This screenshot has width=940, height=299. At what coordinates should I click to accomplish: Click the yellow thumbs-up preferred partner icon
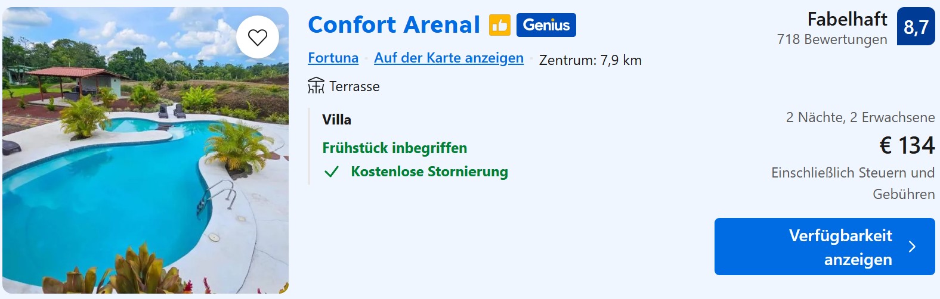point(500,25)
